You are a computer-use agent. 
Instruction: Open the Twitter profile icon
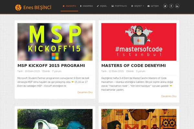165,6
